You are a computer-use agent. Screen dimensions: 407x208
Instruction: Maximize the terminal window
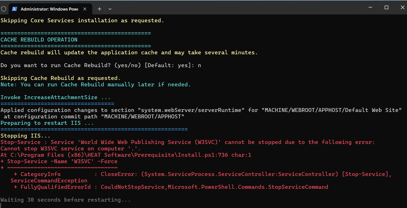click(386, 8)
